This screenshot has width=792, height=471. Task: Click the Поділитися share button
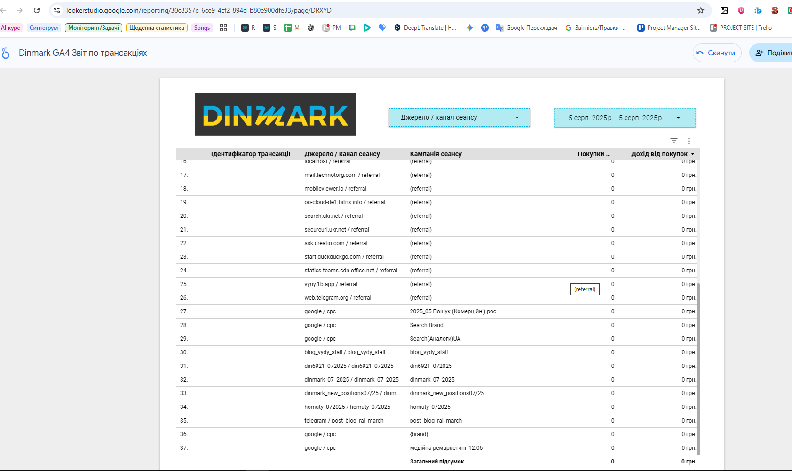(x=771, y=53)
